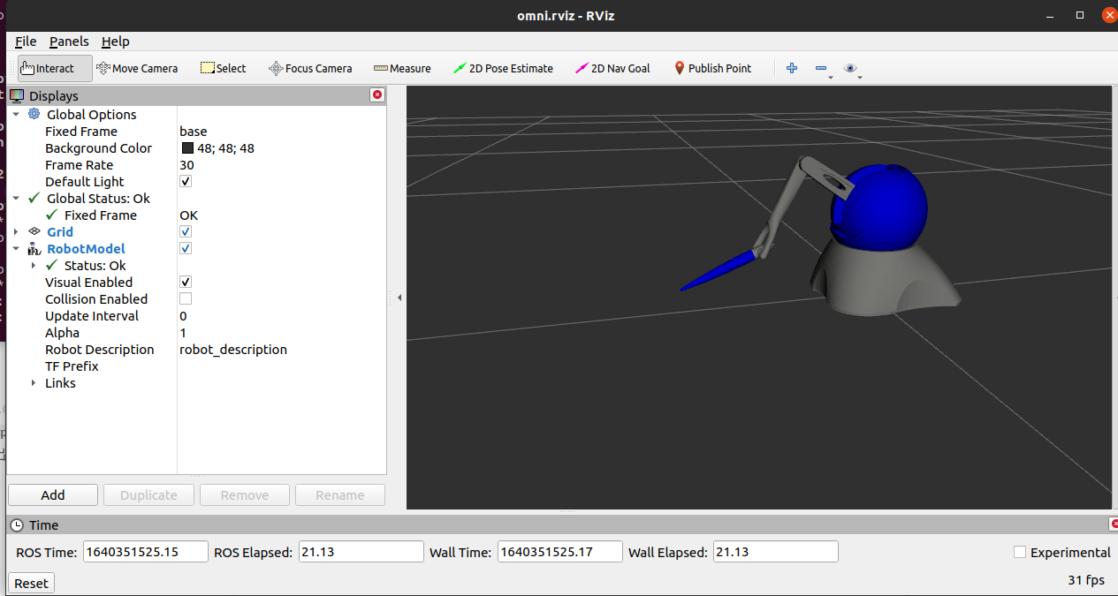Expand the Grid display entry
This screenshot has height=596, width=1118.
(15, 231)
